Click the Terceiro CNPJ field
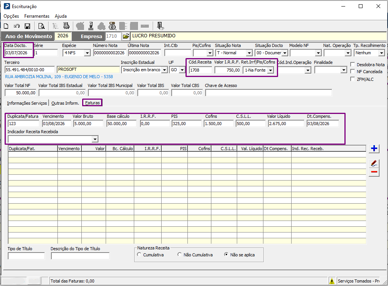 [30, 70]
